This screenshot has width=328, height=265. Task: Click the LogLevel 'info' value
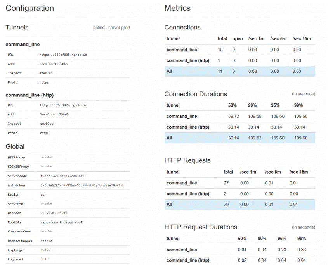click(45, 259)
